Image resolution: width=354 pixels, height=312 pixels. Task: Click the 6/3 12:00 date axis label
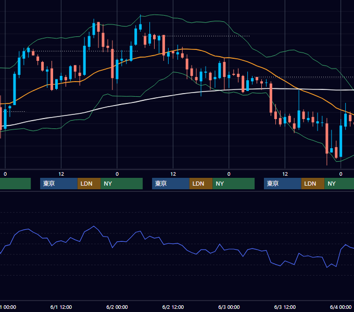pyautogui.click(x=285, y=307)
